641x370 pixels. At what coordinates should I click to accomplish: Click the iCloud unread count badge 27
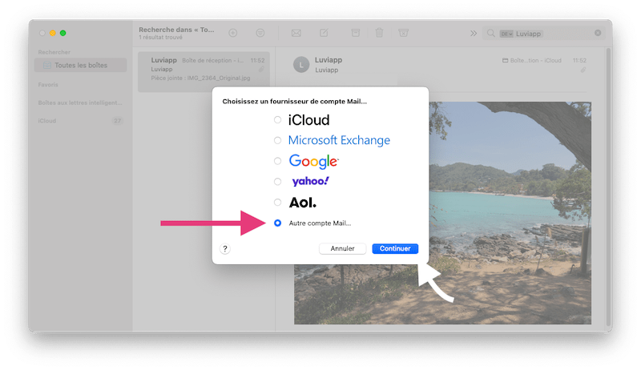[x=117, y=121]
